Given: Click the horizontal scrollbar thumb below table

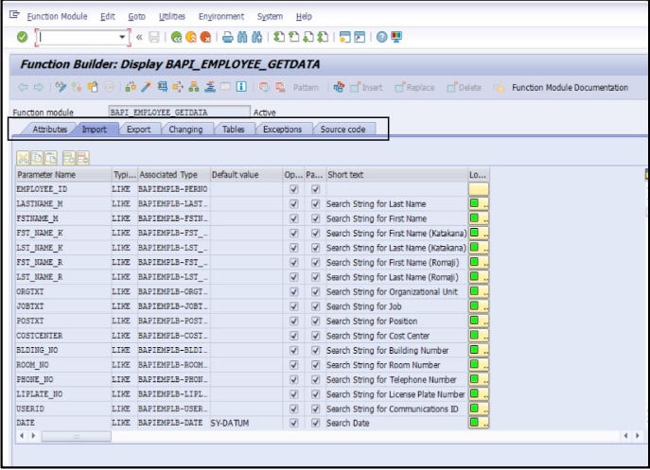Looking at the screenshot, I should click(x=76, y=437).
